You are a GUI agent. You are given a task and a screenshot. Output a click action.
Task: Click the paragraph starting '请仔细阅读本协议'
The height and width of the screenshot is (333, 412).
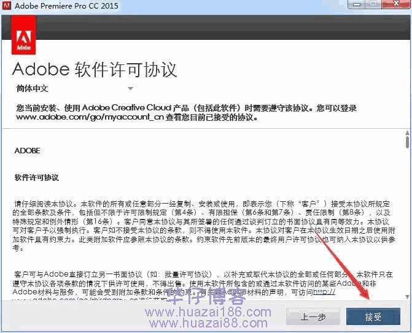204,226
